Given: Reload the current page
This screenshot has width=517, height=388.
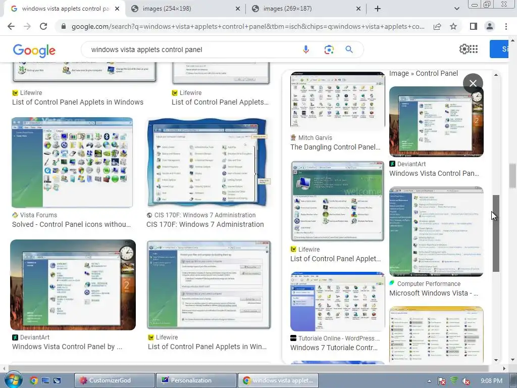Looking at the screenshot, I should tap(43, 26).
